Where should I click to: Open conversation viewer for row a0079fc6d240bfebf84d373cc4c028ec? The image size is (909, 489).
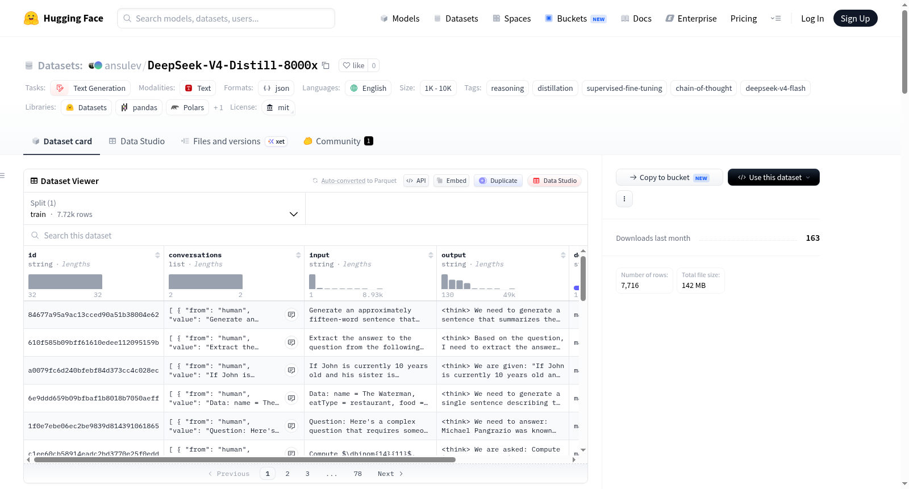(291, 370)
